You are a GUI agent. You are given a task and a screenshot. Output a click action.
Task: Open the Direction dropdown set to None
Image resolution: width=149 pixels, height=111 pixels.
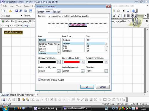pos(106,71)
